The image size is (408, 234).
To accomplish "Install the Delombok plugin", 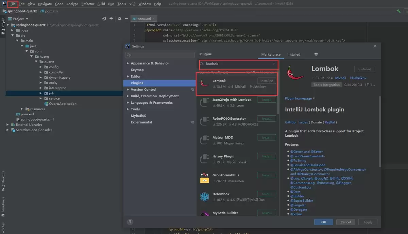I will coord(267,194).
